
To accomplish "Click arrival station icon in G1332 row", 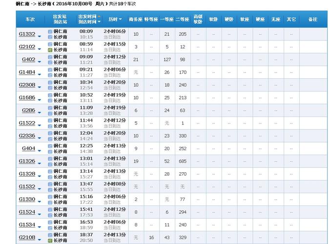I will [50, 37].
